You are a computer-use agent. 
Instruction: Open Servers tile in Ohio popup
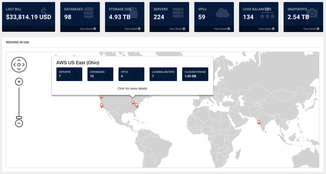pos(69,74)
